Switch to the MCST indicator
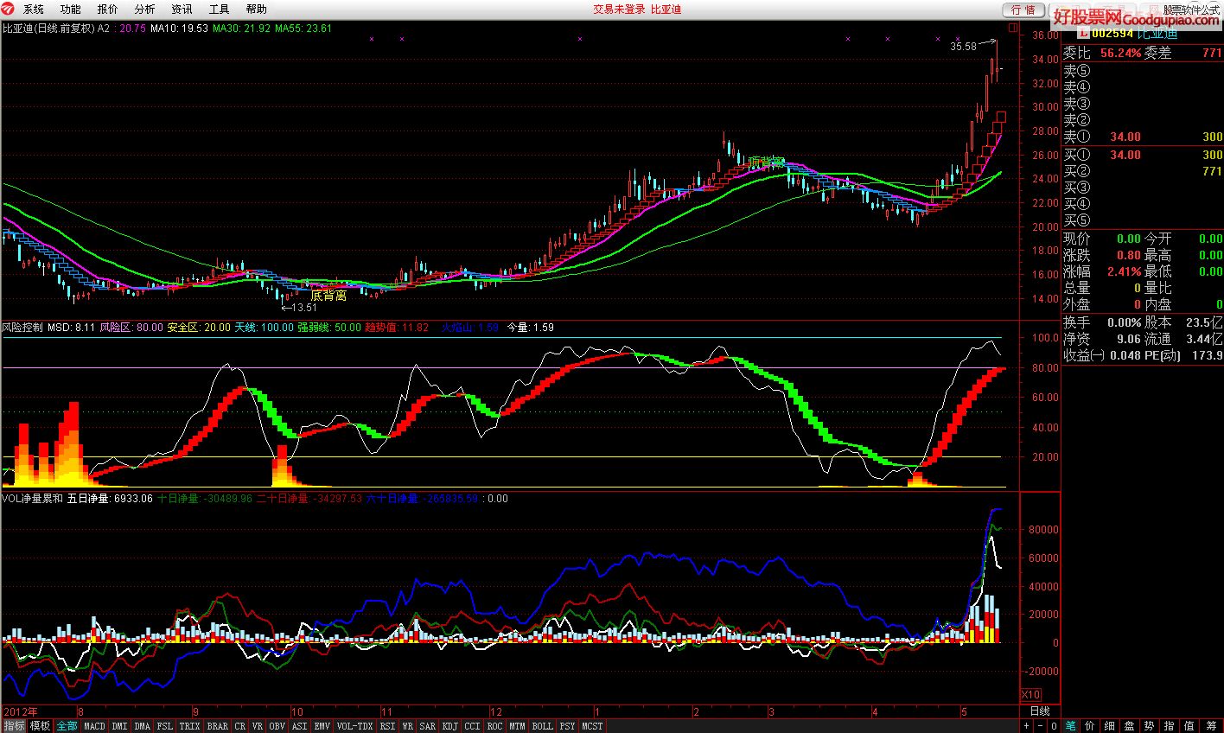 (592, 725)
